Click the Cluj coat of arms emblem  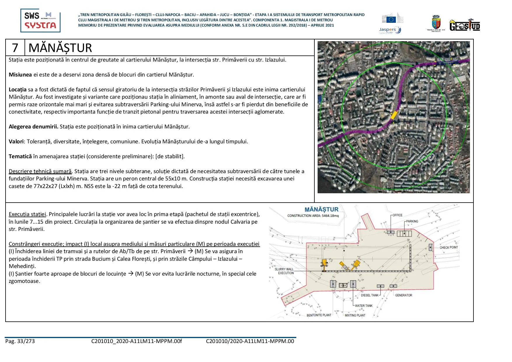coord(436,23)
